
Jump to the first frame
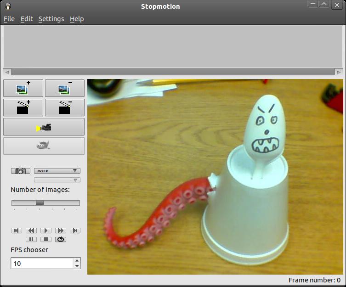pyautogui.click(x=17, y=231)
